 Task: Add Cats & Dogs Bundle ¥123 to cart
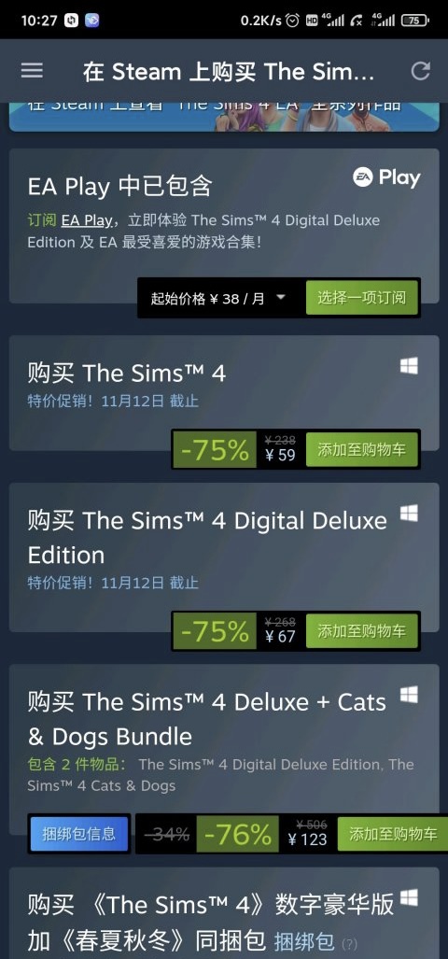tap(392, 834)
